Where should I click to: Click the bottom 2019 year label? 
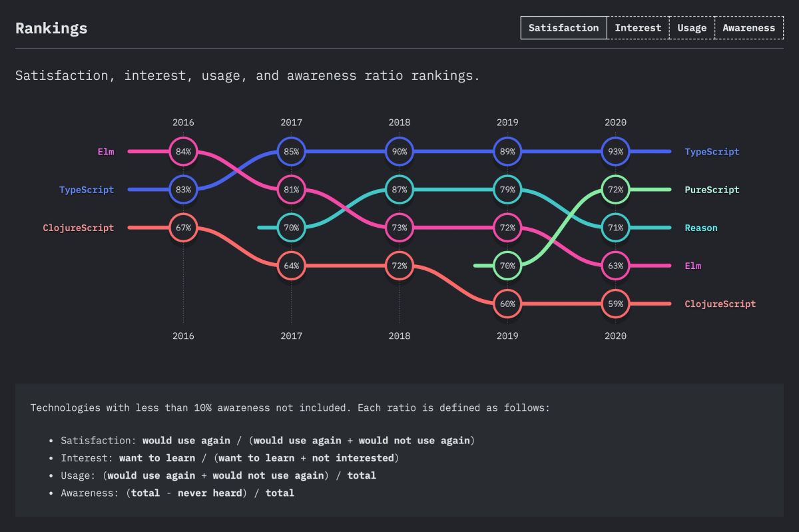507,336
